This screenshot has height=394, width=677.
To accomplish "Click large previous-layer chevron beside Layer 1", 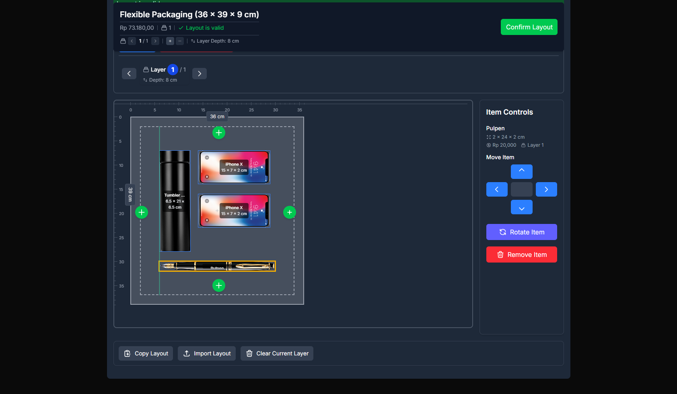I will pyautogui.click(x=129, y=74).
